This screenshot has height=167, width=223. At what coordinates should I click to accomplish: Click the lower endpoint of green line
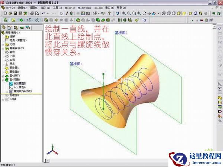(x=103, y=109)
